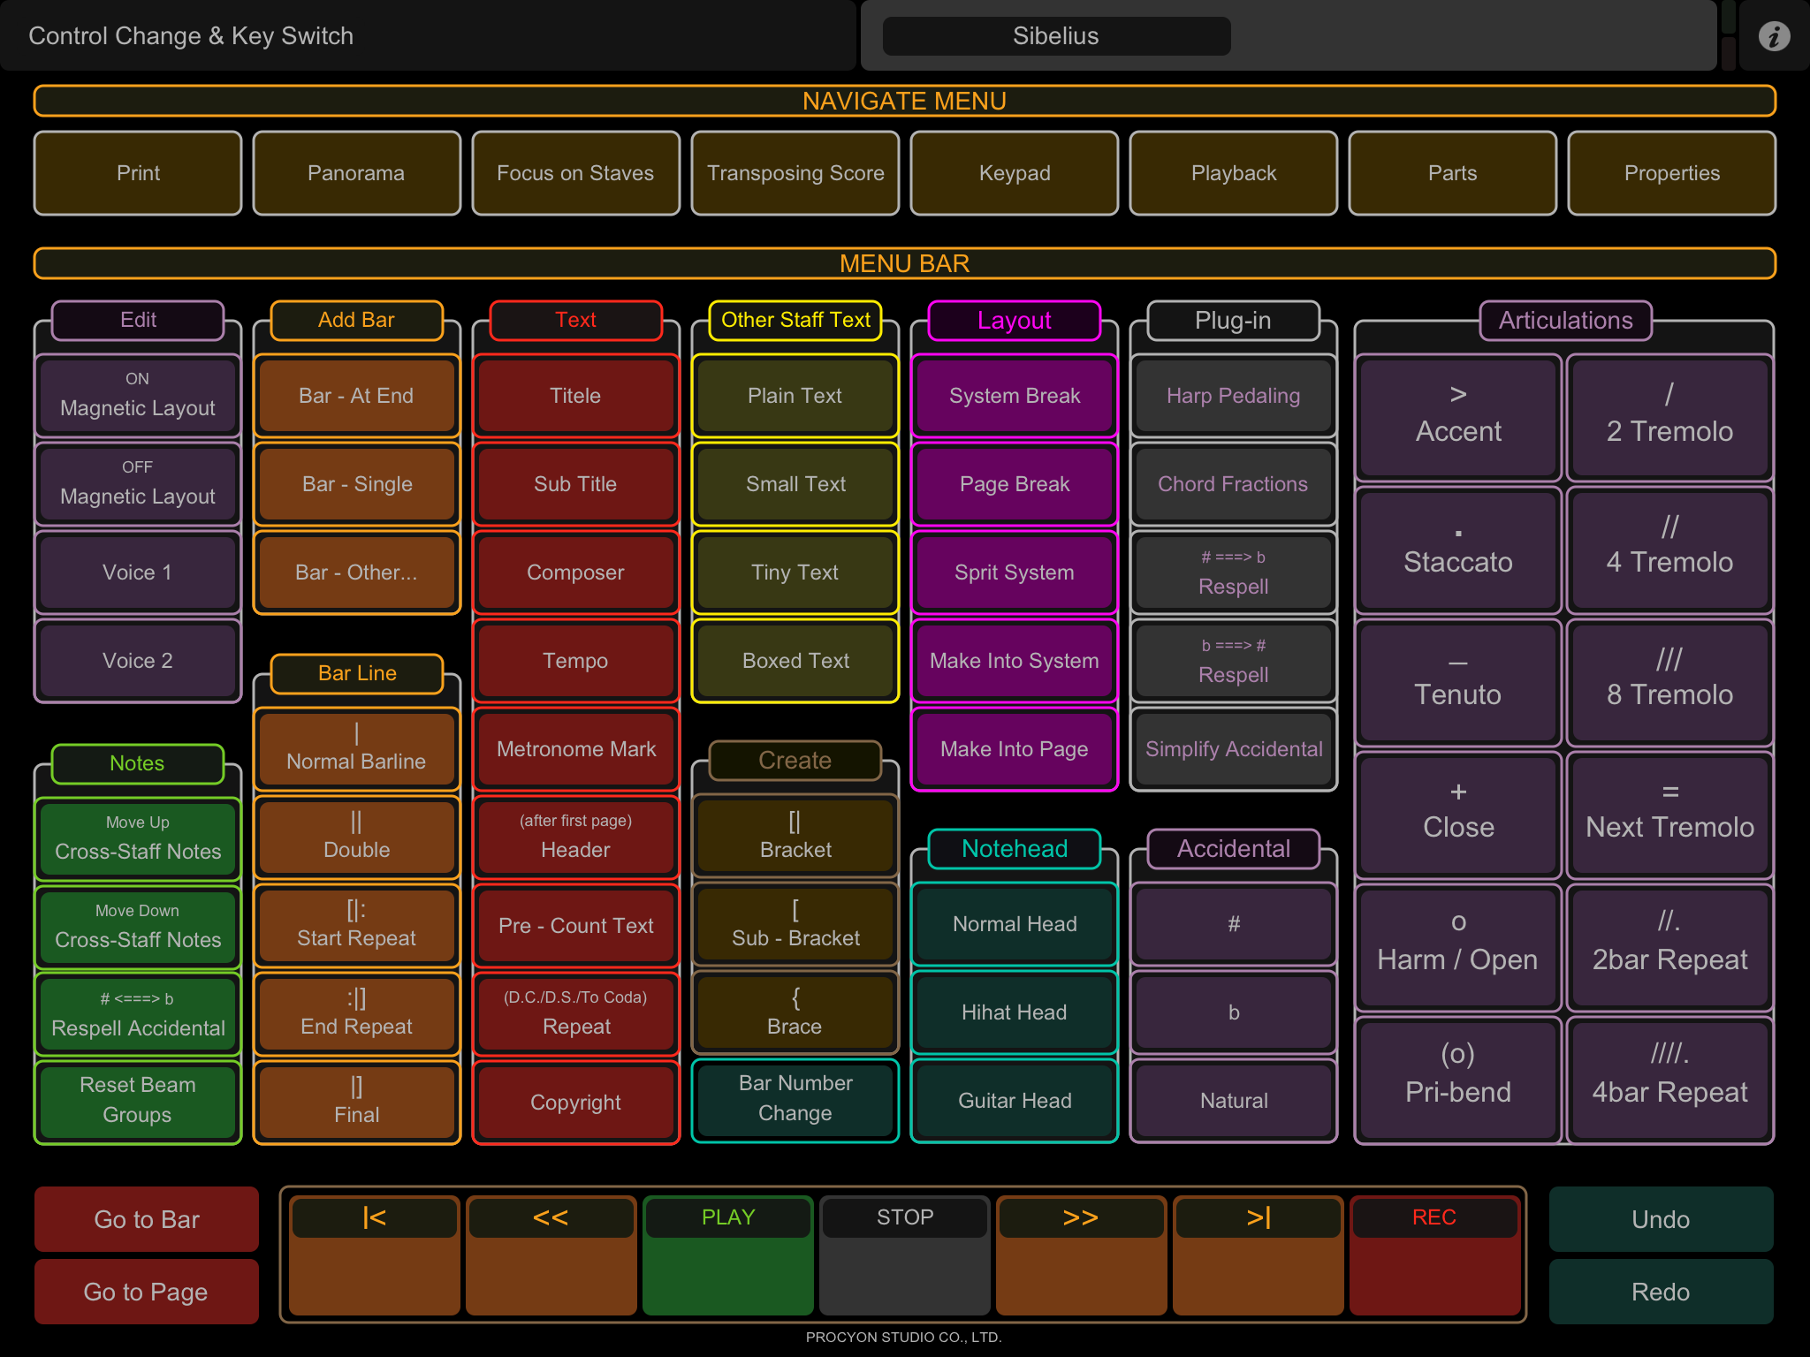Fast forward with >> control
The width and height of the screenshot is (1810, 1357).
click(1081, 1255)
